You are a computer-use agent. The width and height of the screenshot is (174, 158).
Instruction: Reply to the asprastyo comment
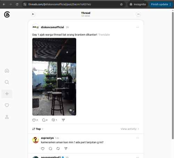coord(50,149)
